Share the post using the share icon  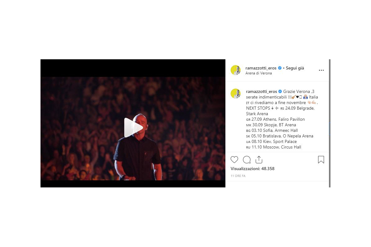pos(259,160)
